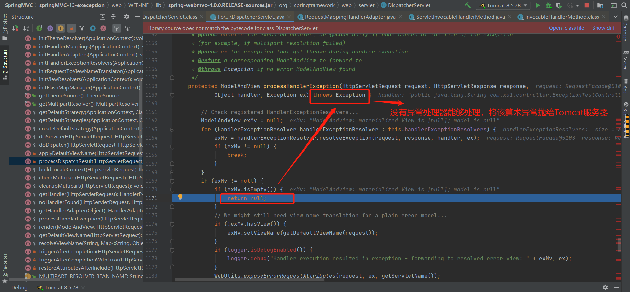Switch to RequestMappingHandlerAdapter.java tab
This screenshot has width=630, height=292.
click(x=350, y=17)
